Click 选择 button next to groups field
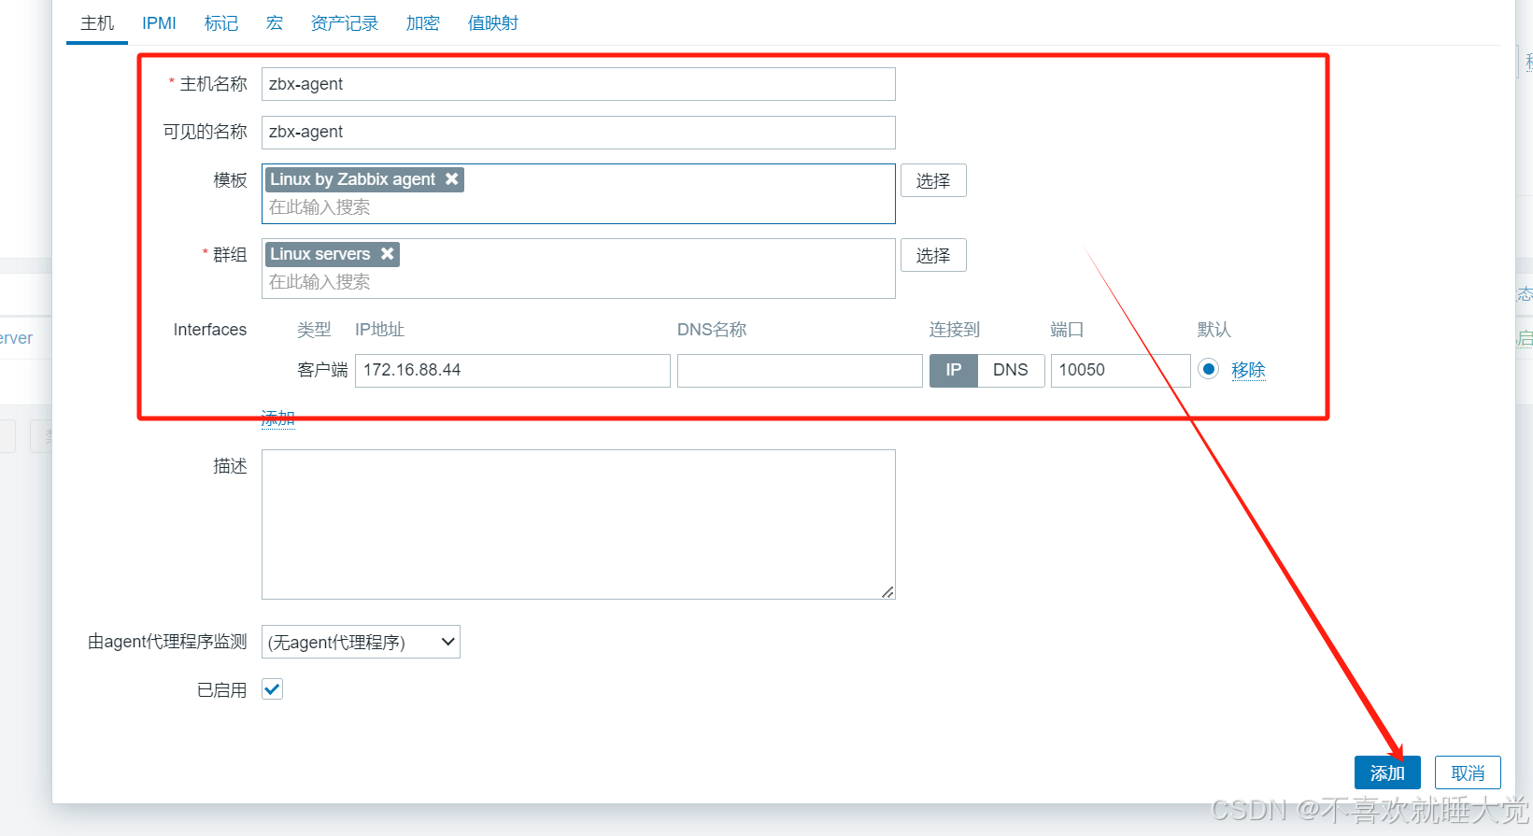The width and height of the screenshot is (1533, 836). click(933, 255)
